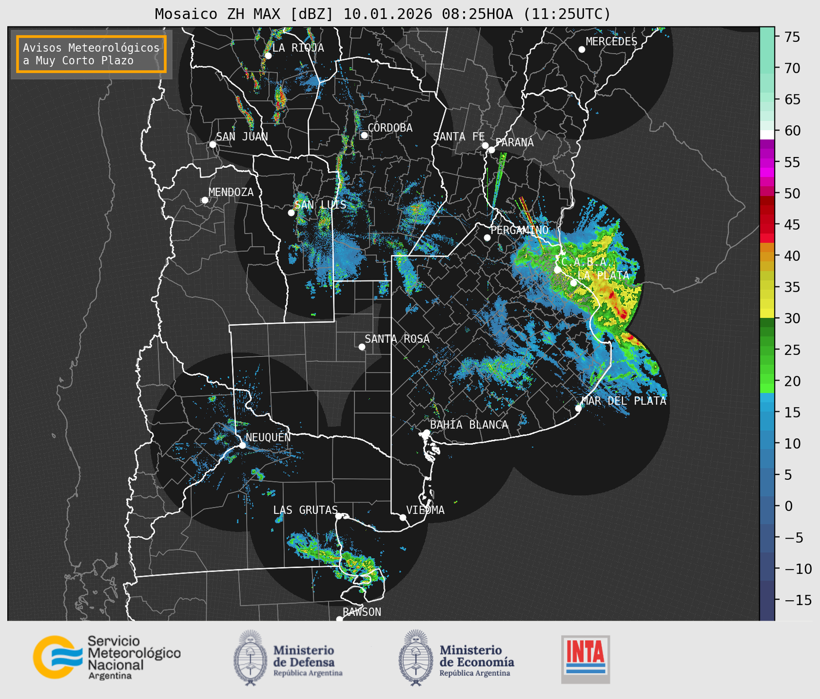The width and height of the screenshot is (820, 699).
Task: Click the La Rioja city label
Action: coord(298,48)
